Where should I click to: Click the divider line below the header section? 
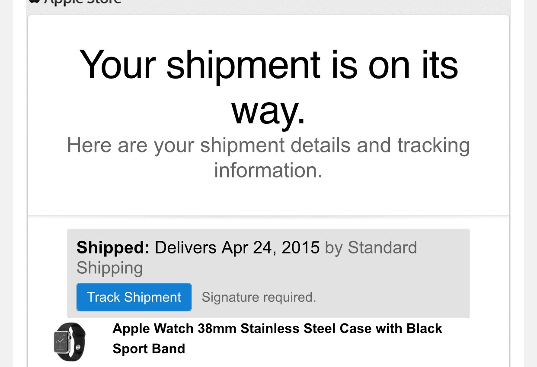point(268,215)
